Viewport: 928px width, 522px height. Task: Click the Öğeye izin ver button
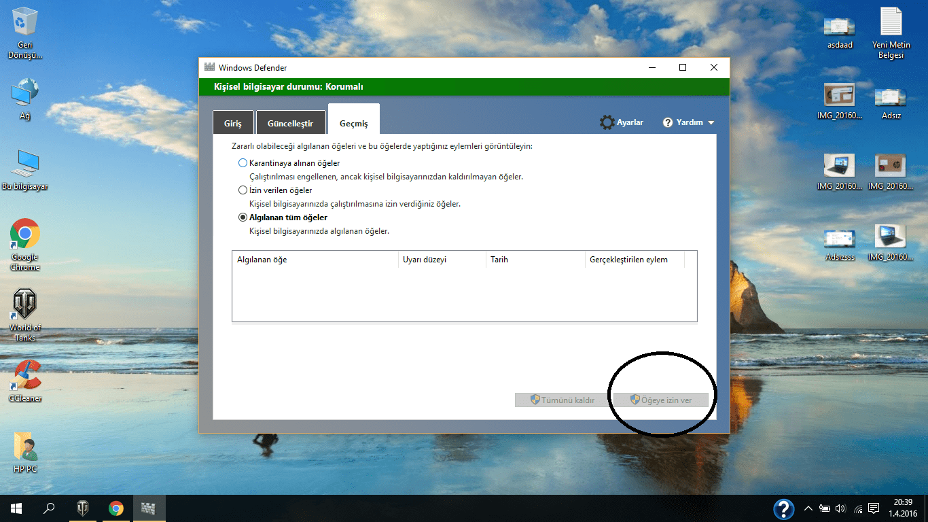point(661,400)
